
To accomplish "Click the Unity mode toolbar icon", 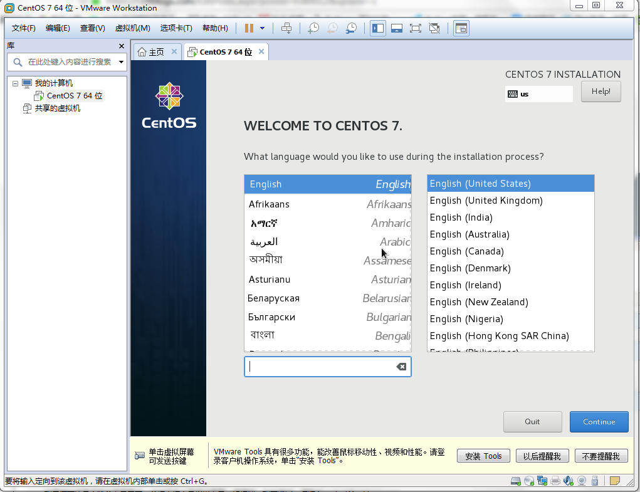I will [434, 28].
